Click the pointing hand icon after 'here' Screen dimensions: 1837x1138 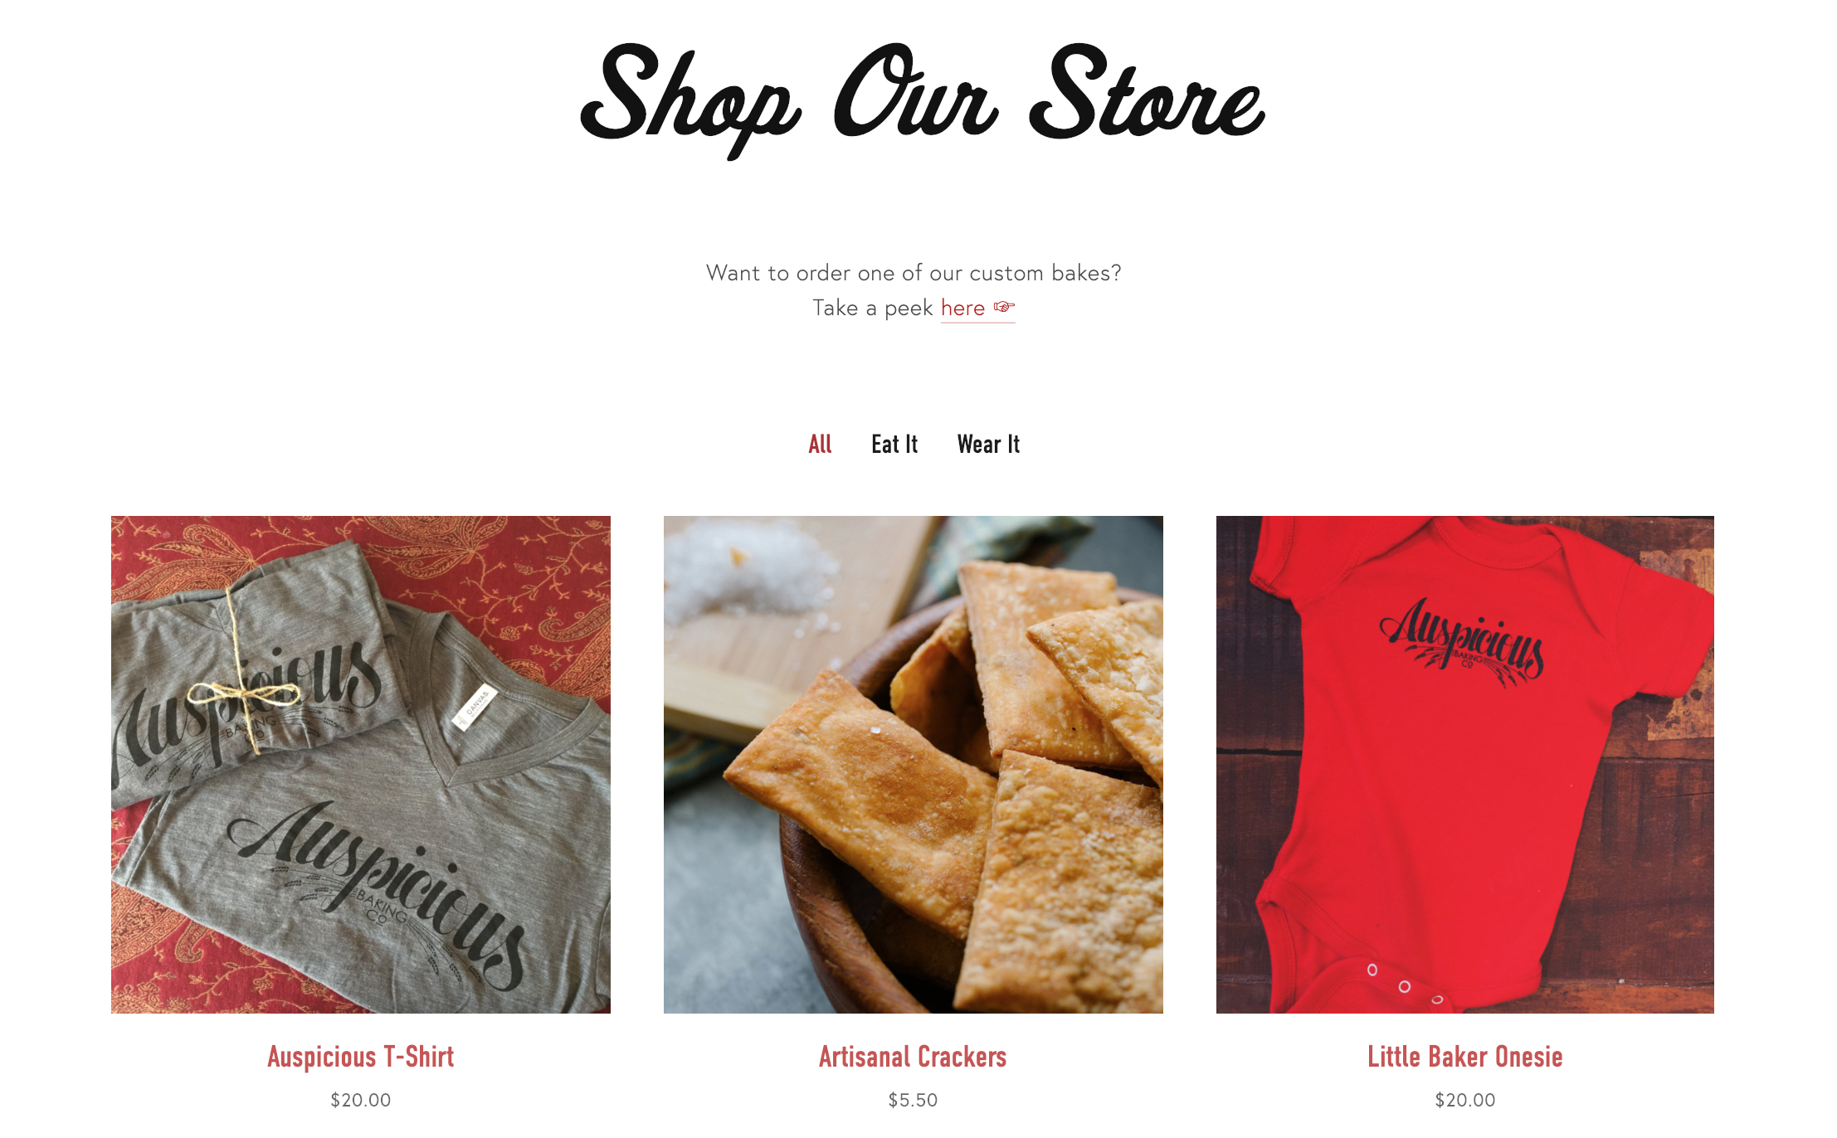(1004, 308)
